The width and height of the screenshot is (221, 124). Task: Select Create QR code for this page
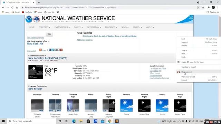pyautogui.click(x=199, y=62)
